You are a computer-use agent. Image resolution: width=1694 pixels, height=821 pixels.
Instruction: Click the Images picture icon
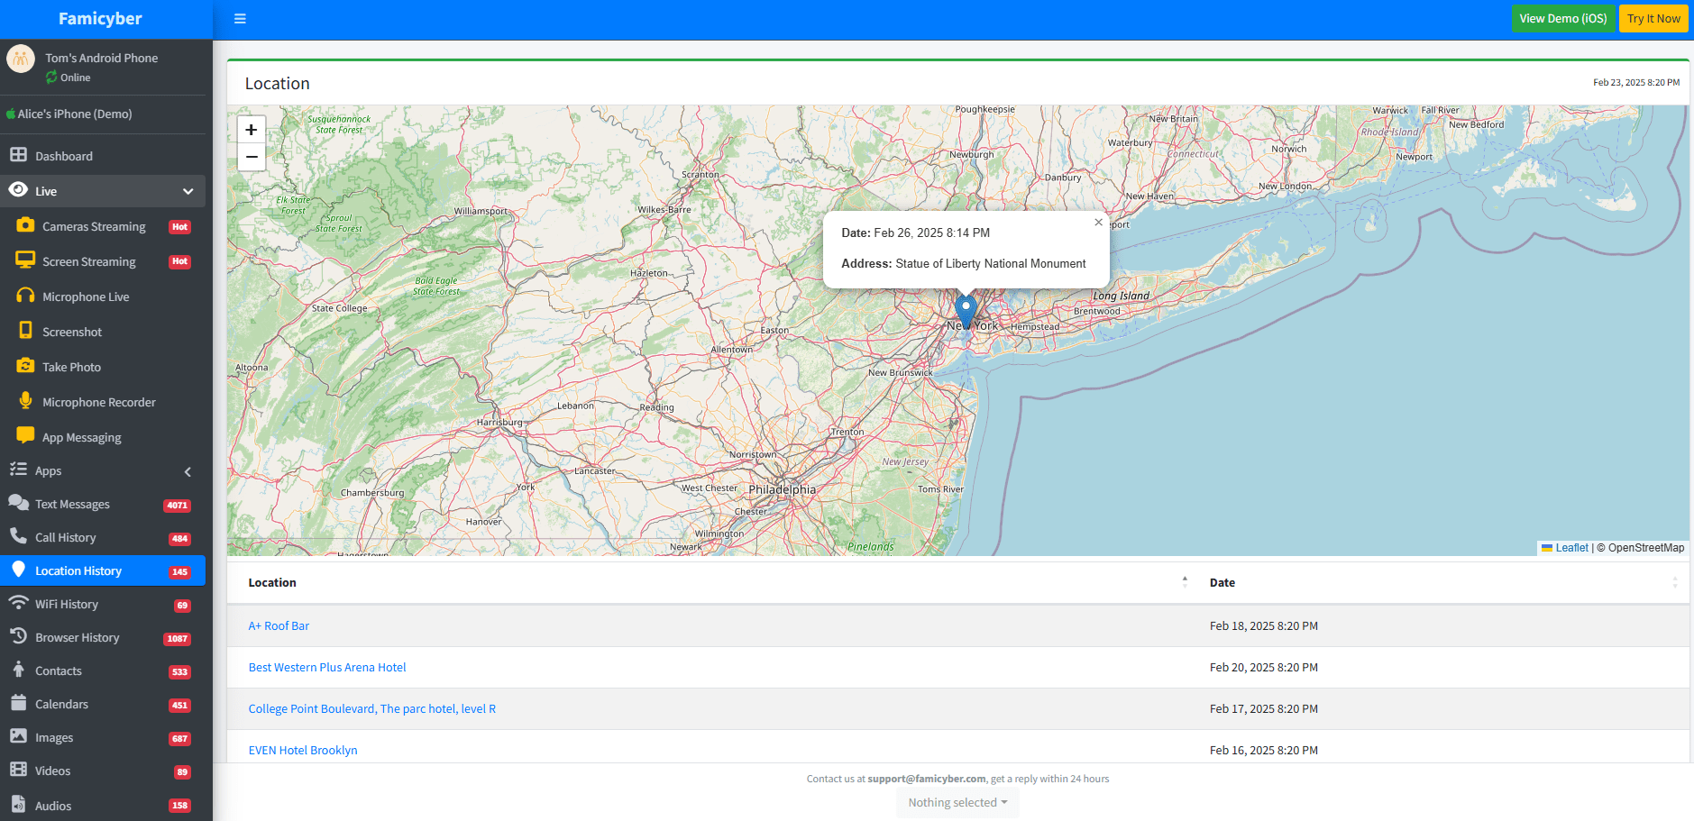[x=18, y=736]
